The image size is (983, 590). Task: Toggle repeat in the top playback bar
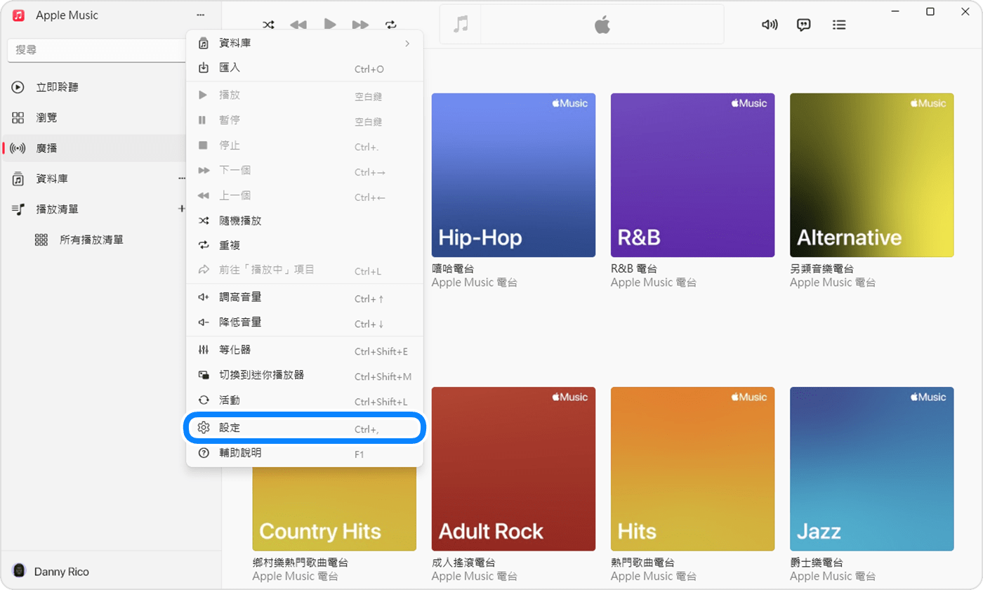391,25
